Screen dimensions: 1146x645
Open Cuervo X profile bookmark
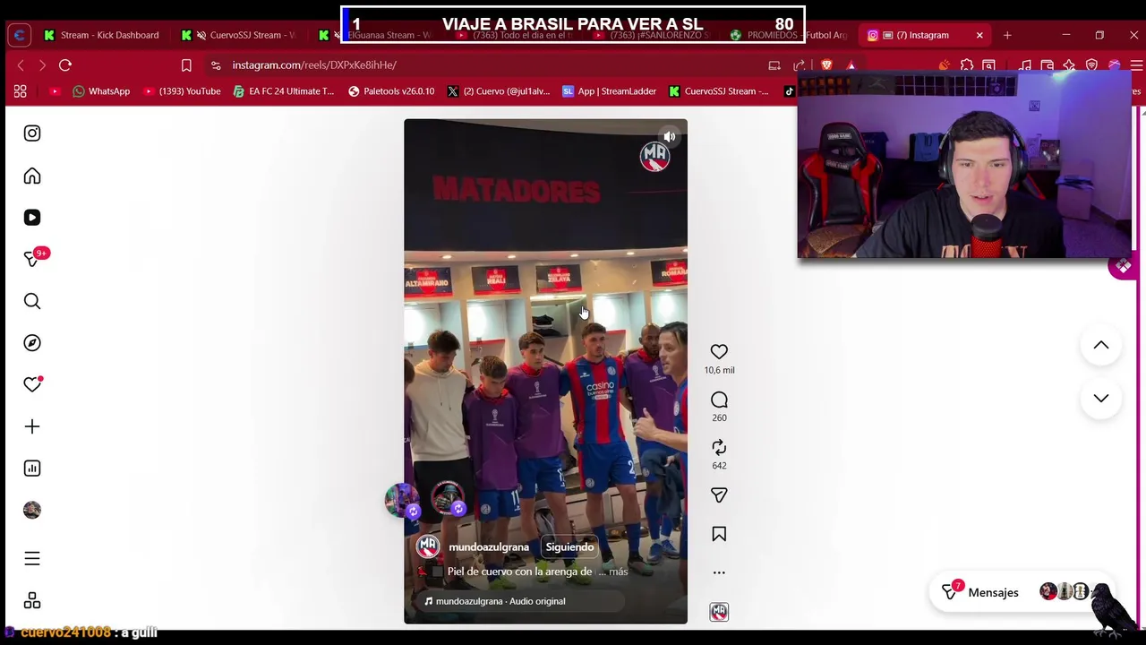click(x=499, y=91)
